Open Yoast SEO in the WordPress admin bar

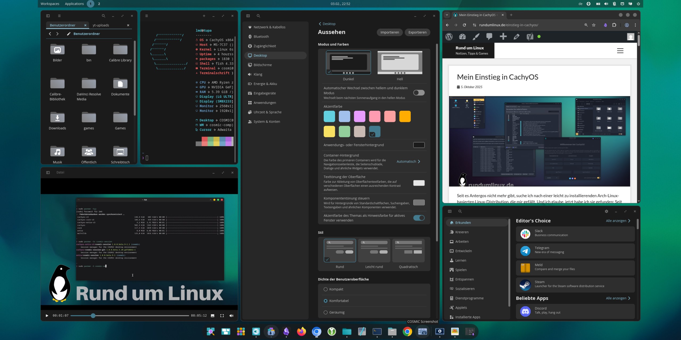(529, 37)
